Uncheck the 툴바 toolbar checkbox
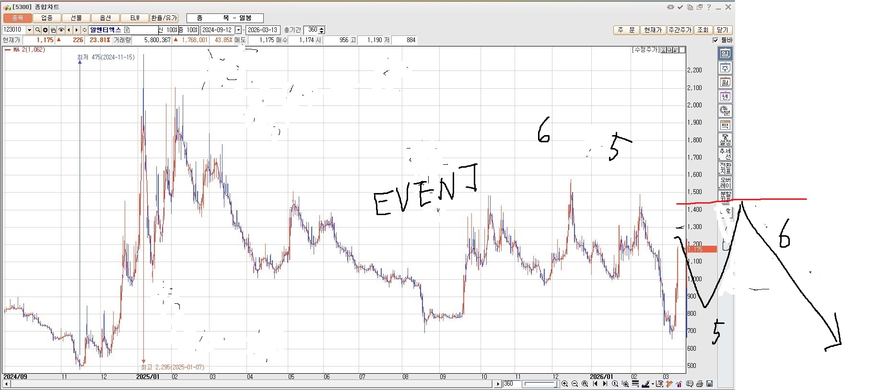The width and height of the screenshot is (879, 390). coord(716,40)
